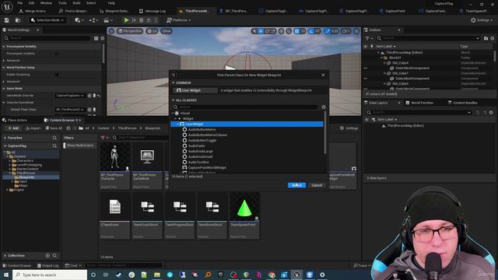Click the Eject button in the play toolbar
498x280 pixels.
coord(149,20)
